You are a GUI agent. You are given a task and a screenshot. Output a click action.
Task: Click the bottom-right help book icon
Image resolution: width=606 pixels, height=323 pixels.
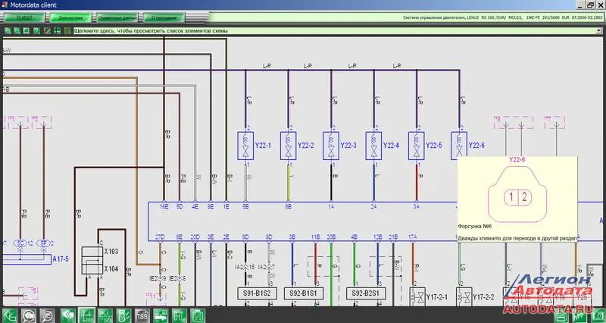click(598, 316)
